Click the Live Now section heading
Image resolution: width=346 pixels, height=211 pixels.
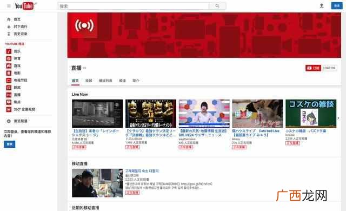coord(79,95)
